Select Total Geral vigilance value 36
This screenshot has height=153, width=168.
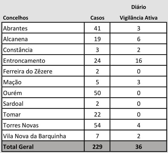139,147
